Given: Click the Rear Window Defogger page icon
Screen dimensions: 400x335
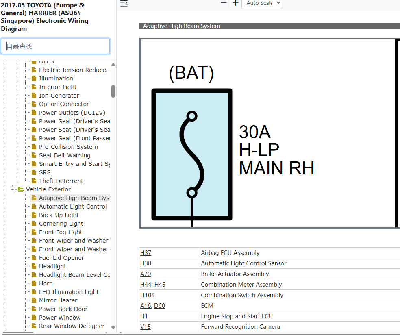Looking at the screenshot, I should pyautogui.click(x=34, y=326).
